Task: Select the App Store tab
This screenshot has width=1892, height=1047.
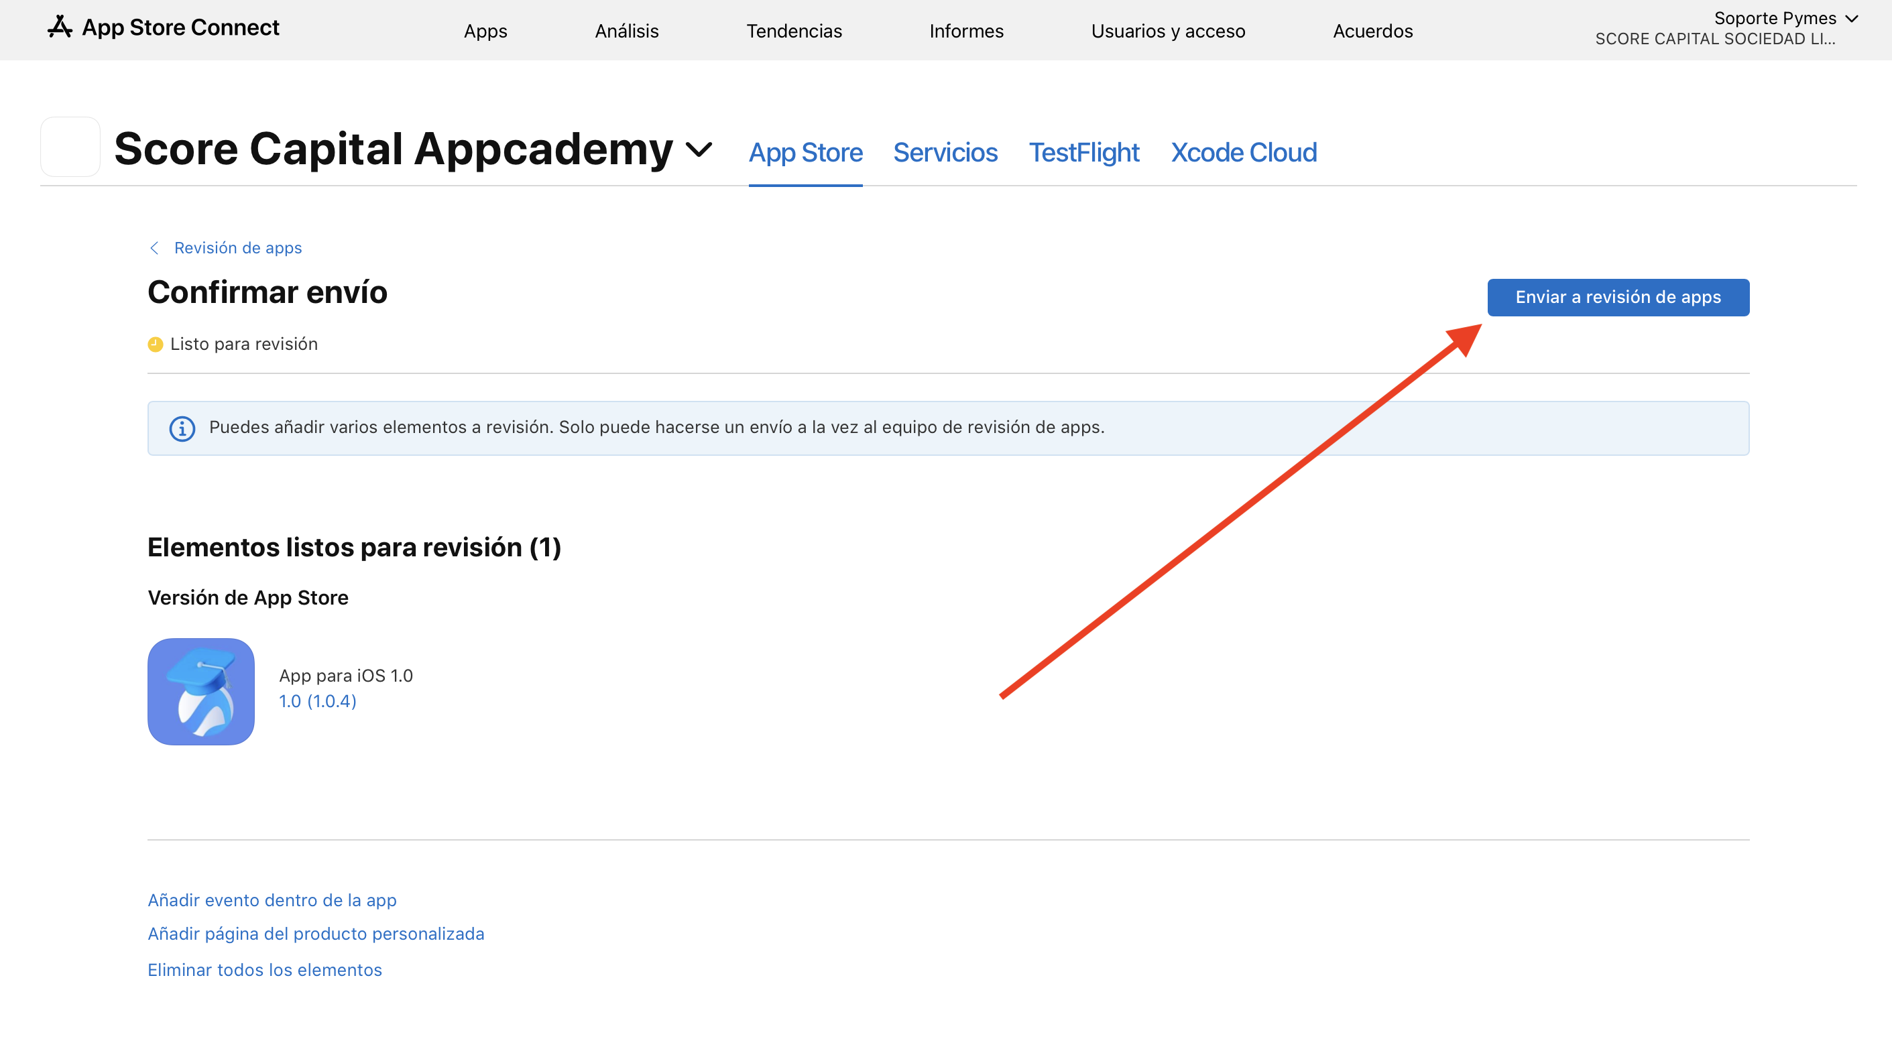Action: click(x=806, y=153)
